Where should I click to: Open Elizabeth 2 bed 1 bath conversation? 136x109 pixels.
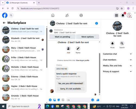click(23, 40)
